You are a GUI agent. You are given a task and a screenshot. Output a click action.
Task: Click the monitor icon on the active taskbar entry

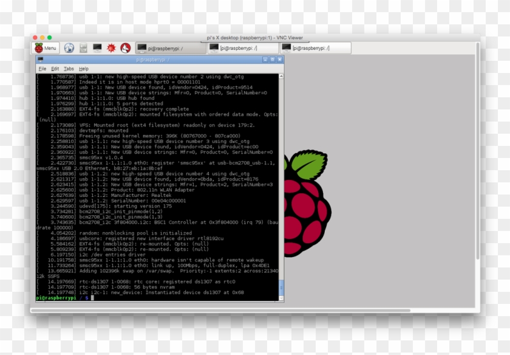point(140,49)
